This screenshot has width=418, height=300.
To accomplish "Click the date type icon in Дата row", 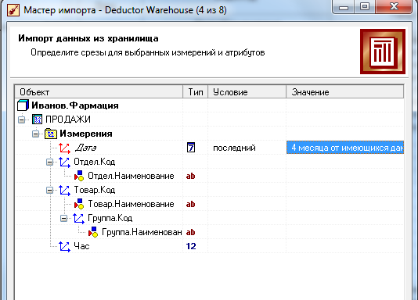I will point(191,148).
